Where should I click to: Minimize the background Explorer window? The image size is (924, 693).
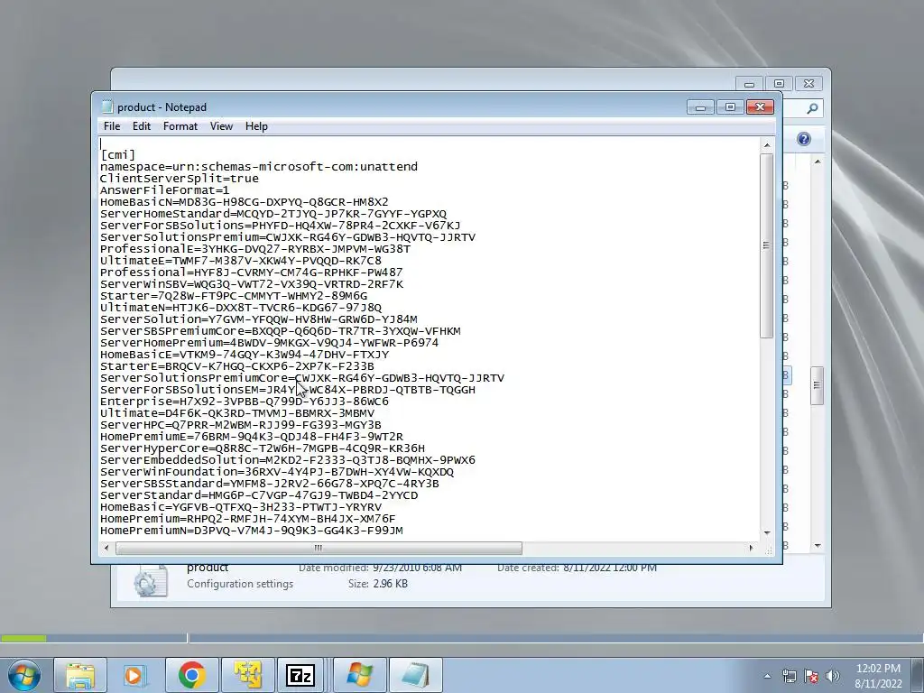(750, 84)
